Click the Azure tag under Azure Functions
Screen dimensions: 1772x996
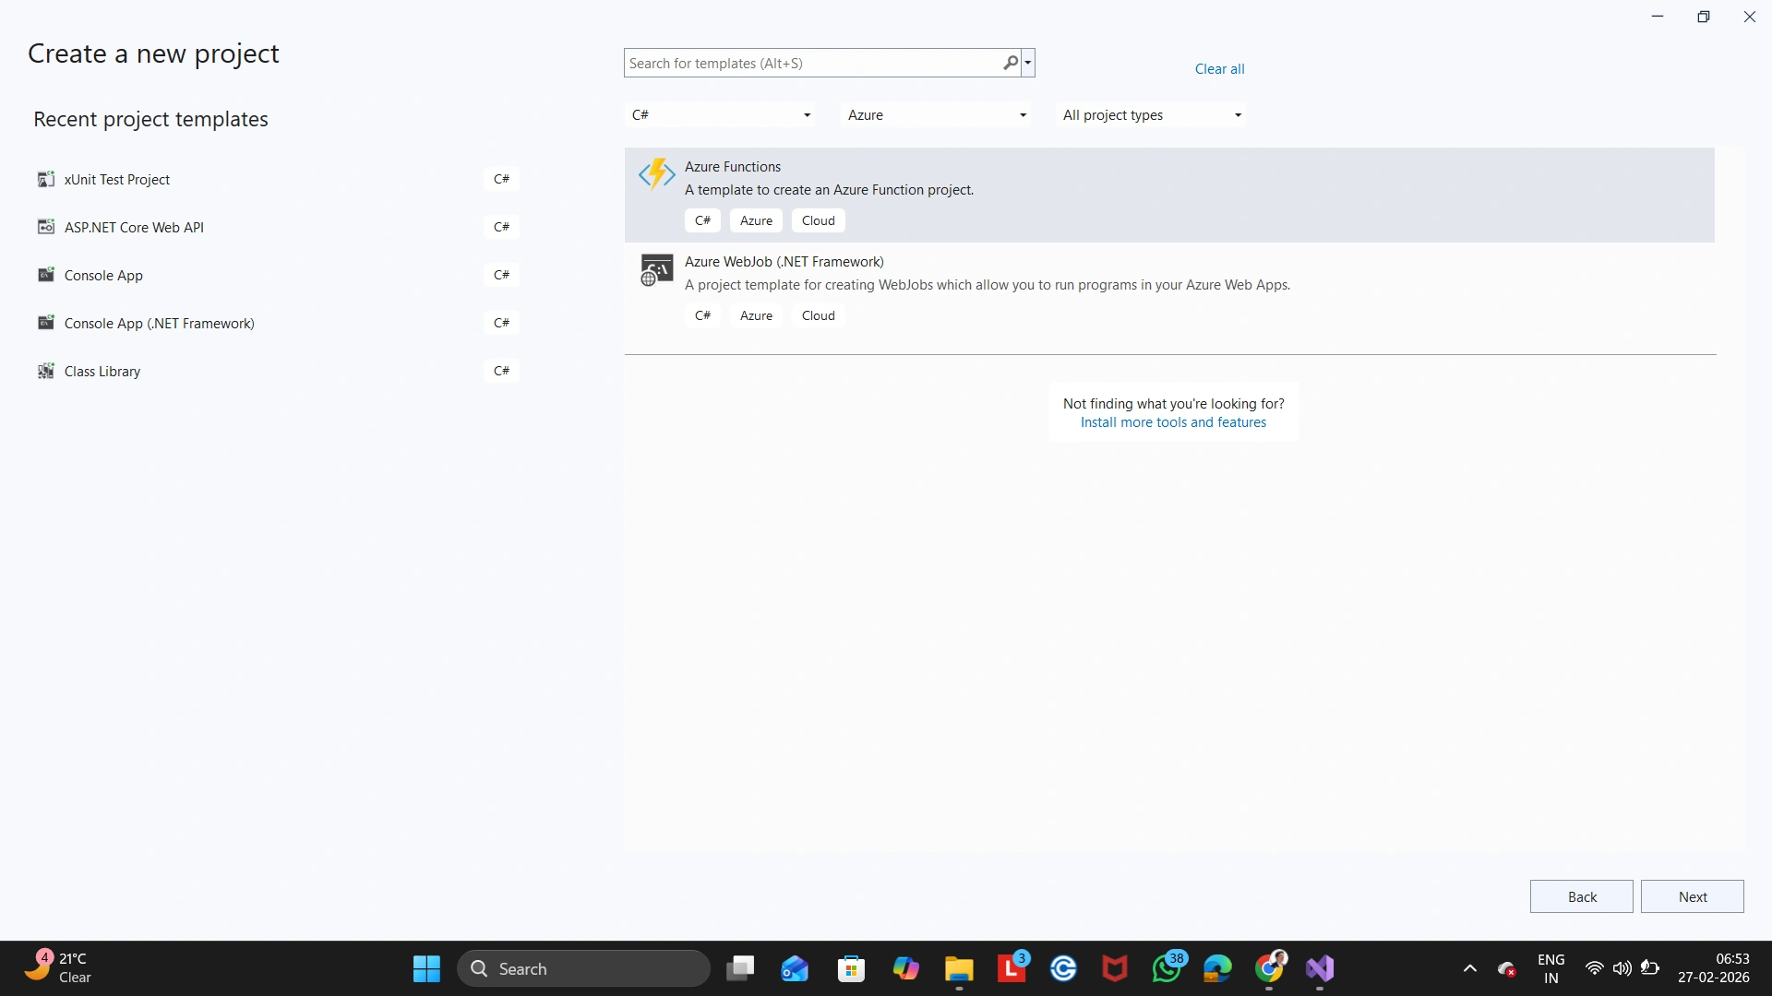pyautogui.click(x=756, y=220)
